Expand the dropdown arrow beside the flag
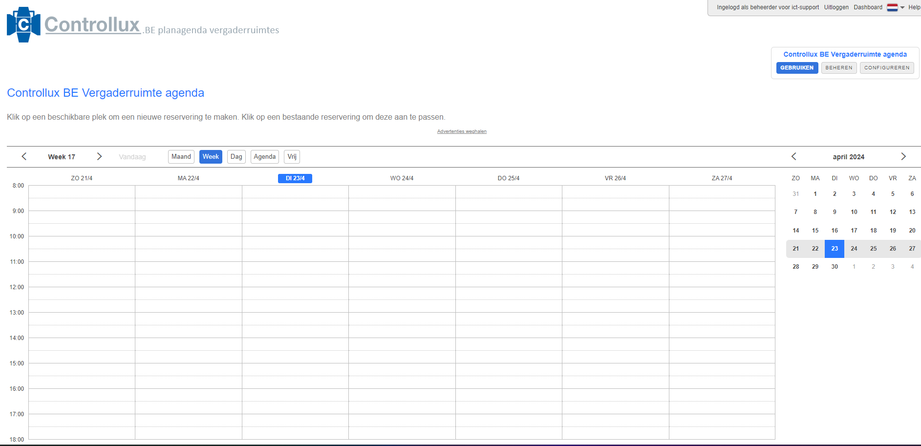The width and height of the screenshot is (921, 446). click(x=902, y=7)
